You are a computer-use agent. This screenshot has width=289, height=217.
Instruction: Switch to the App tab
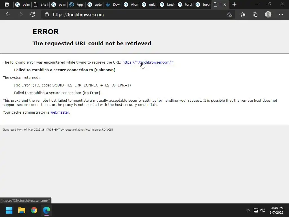(x=76, y=5)
